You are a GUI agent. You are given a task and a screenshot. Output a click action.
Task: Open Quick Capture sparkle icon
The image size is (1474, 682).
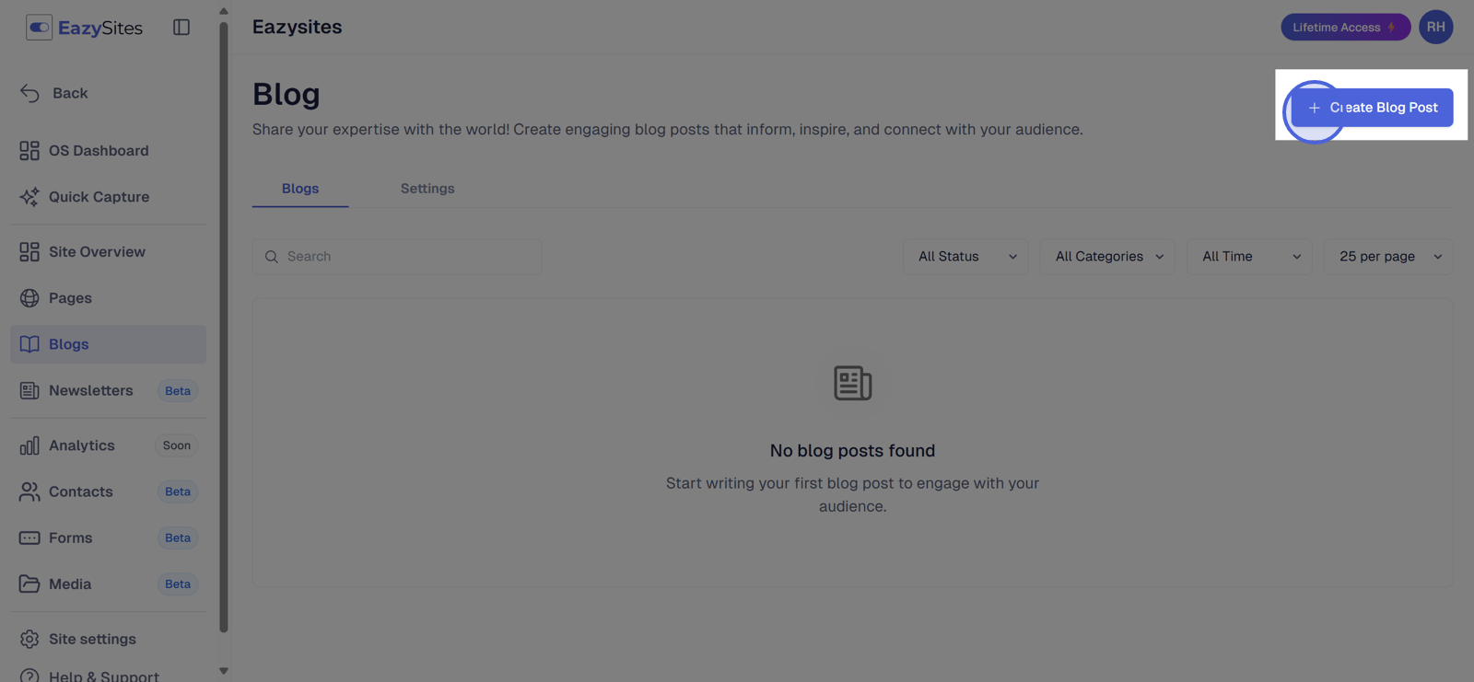click(29, 197)
